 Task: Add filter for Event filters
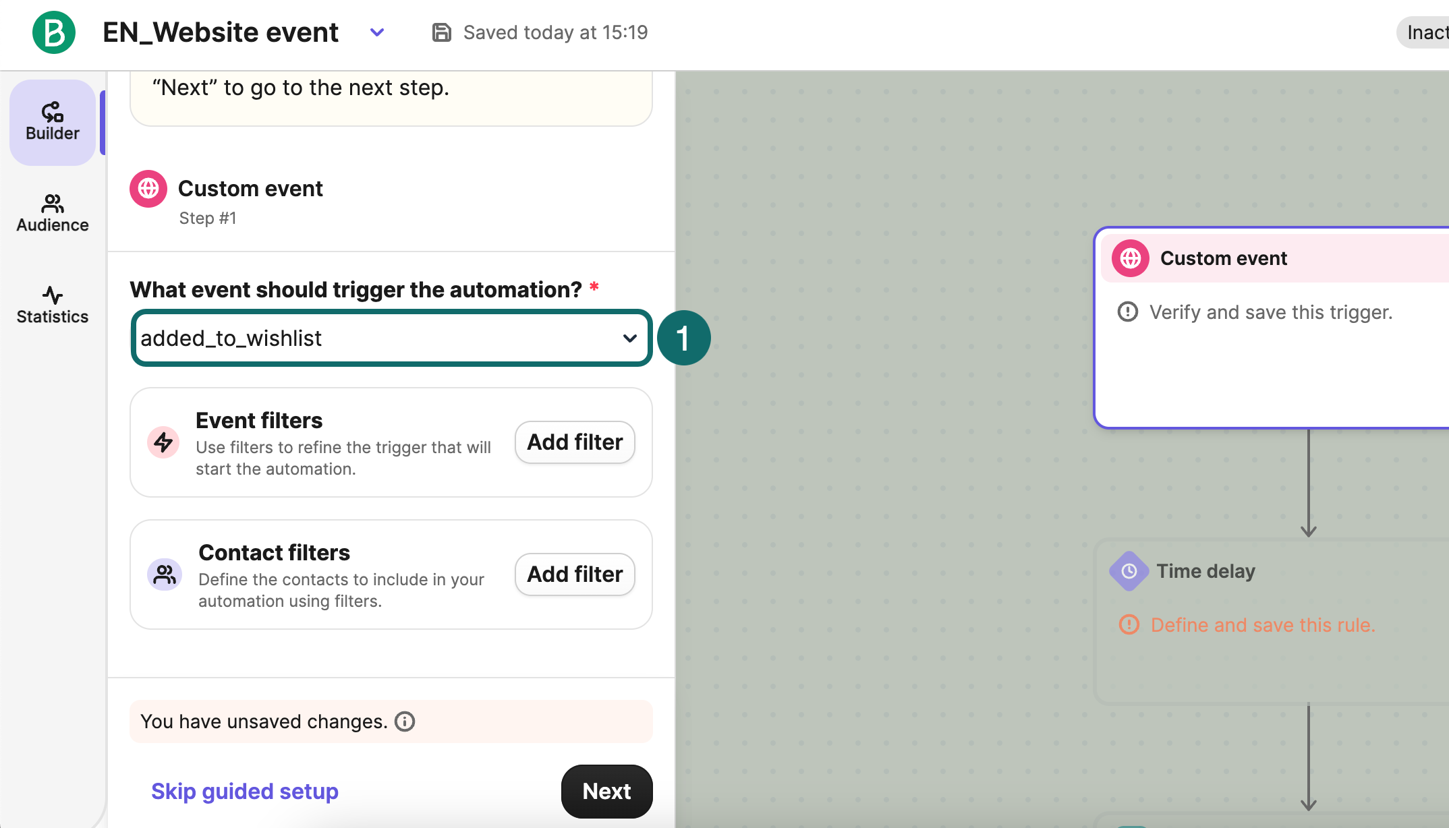[575, 442]
